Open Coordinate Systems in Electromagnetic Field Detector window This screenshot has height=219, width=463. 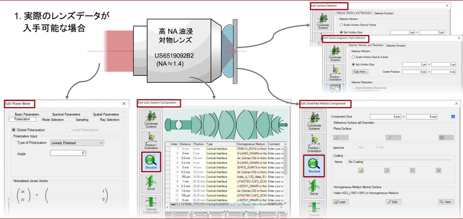tap(335, 53)
